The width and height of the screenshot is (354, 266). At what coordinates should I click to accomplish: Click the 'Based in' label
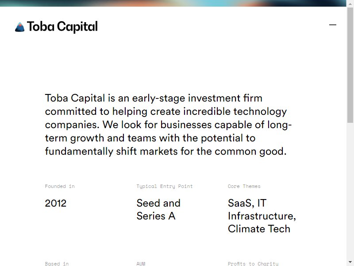[57, 264]
